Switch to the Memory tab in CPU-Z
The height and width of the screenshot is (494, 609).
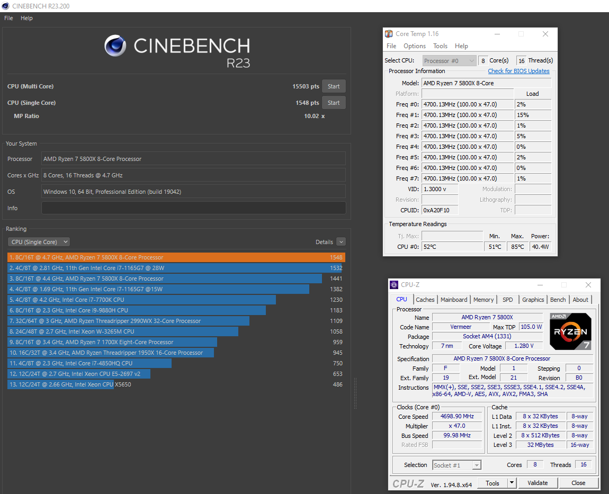click(x=483, y=300)
